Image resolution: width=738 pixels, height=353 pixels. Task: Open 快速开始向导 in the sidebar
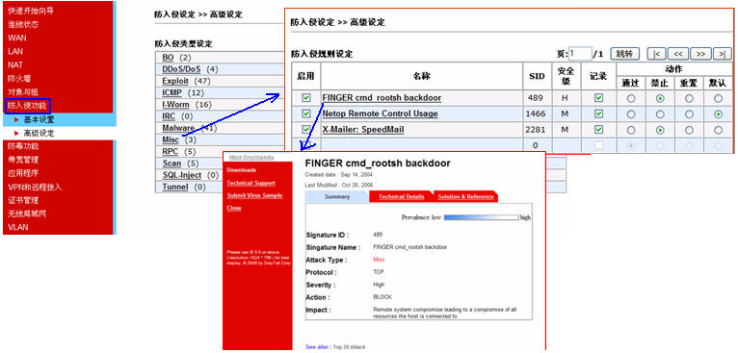click(x=31, y=11)
